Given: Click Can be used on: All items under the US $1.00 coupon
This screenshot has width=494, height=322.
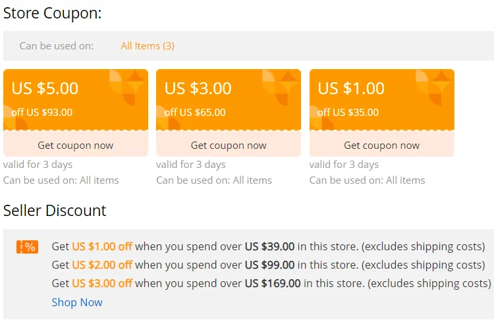Looking at the screenshot, I should [367, 180].
